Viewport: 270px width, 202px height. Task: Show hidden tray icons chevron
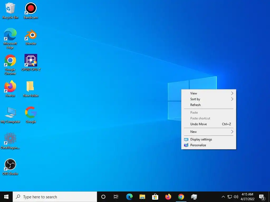coord(223,197)
